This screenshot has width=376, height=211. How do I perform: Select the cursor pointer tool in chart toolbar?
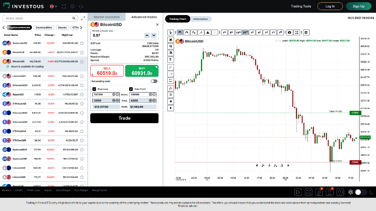click(x=170, y=32)
